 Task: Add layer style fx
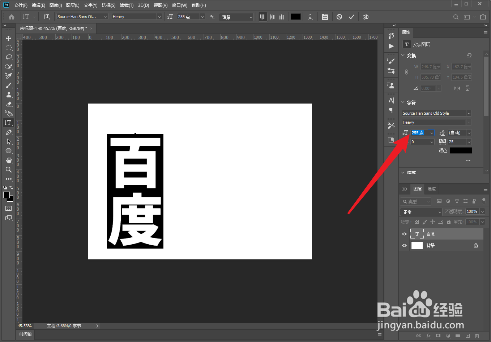[x=428, y=336]
